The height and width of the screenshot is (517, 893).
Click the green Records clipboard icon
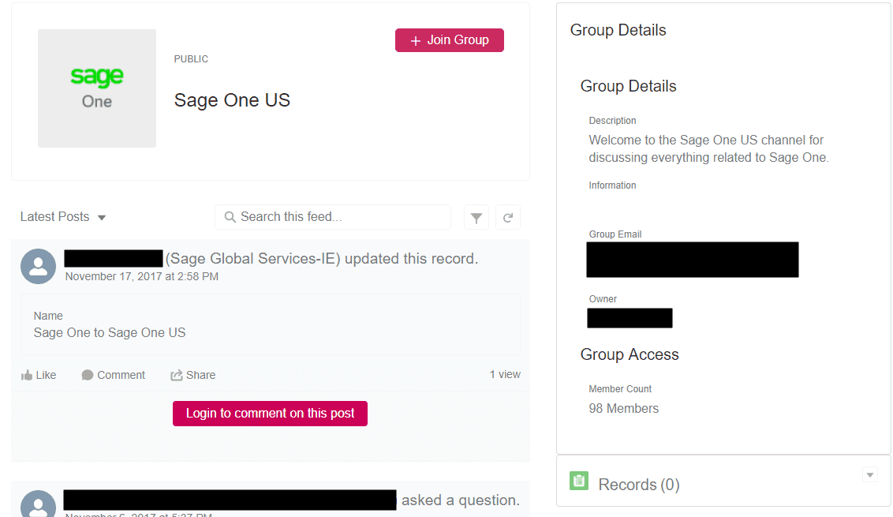579,481
